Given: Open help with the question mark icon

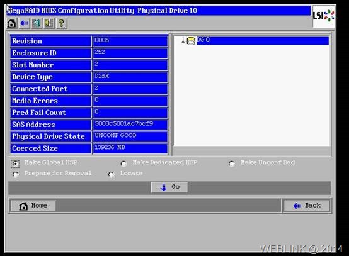Looking at the screenshot, I should point(62,23).
